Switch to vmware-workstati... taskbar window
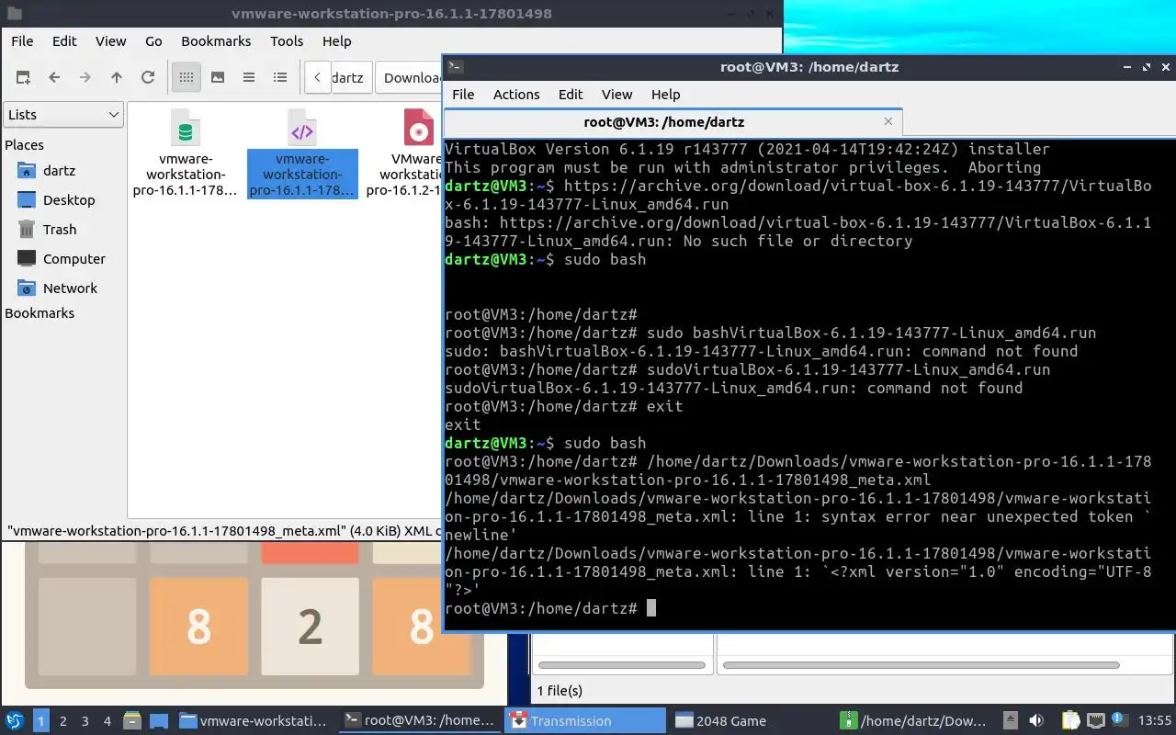 coord(254,721)
